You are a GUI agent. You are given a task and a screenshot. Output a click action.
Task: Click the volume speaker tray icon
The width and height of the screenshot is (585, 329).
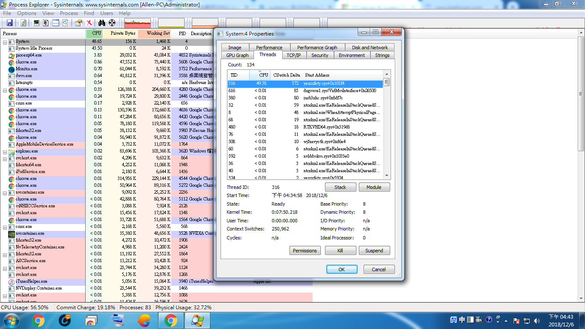click(537, 320)
